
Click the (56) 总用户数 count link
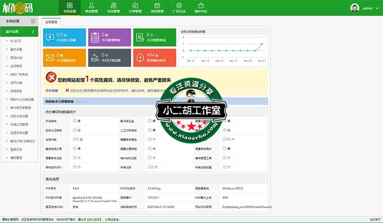click(x=76, y=139)
